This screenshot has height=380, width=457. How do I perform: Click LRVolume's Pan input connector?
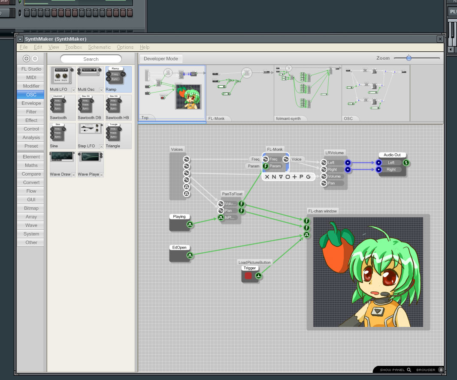(324, 183)
